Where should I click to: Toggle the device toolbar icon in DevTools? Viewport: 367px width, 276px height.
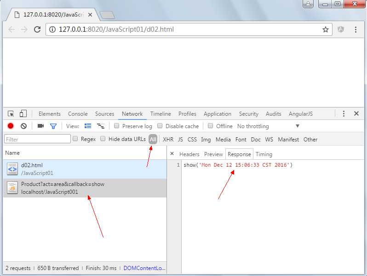[23, 113]
